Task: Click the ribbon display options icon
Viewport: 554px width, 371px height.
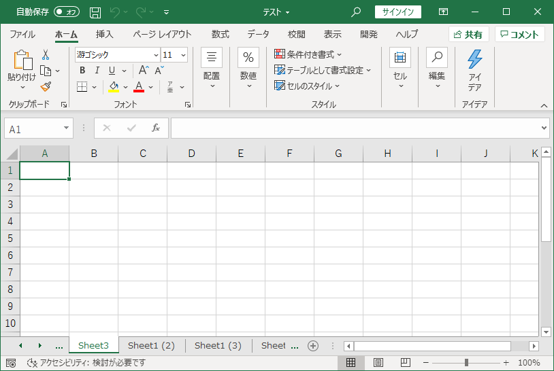Action: click(443, 12)
